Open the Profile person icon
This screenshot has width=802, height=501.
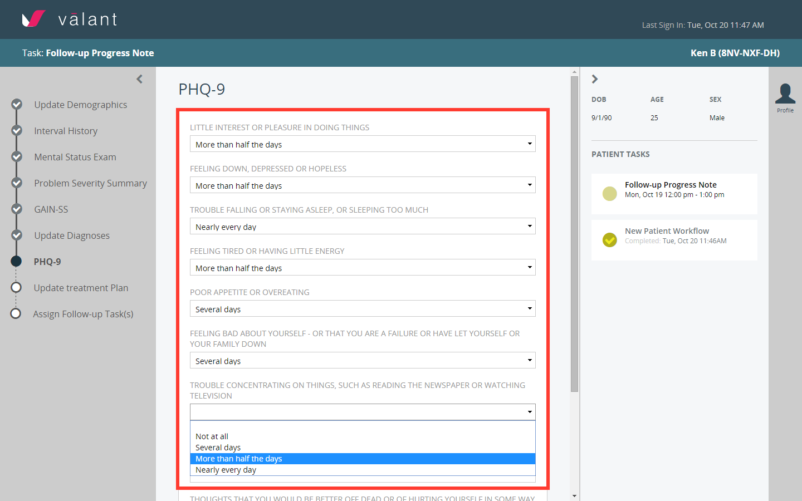785,94
